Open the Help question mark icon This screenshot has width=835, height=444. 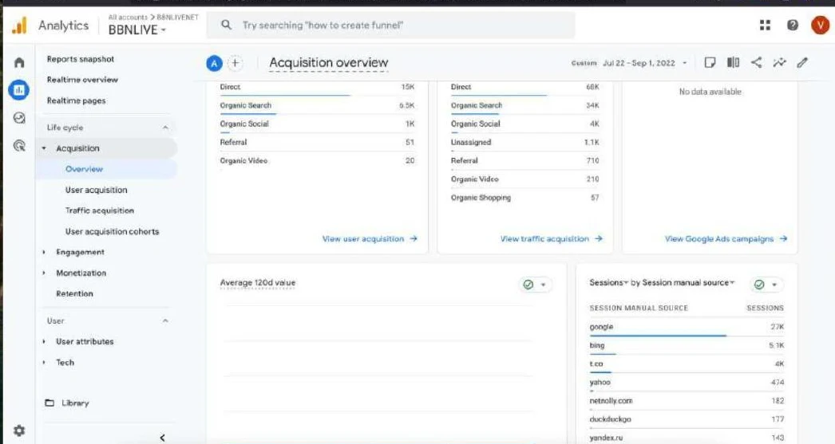coord(793,25)
